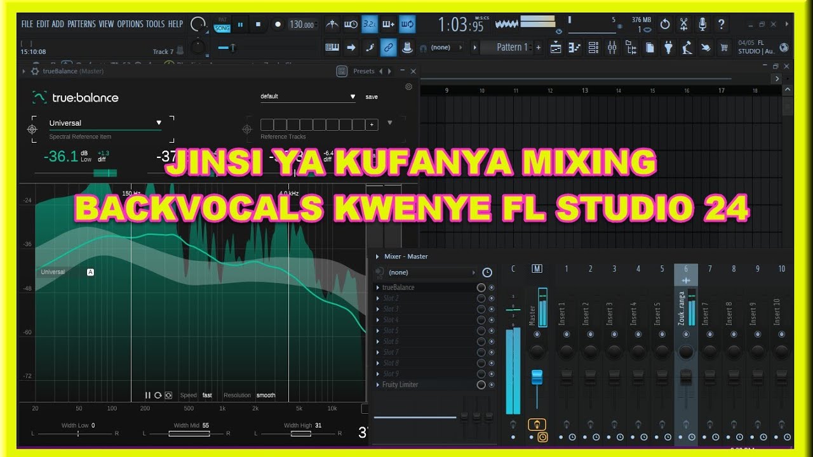
Task: Open the plugin picker plug icon
Action: (x=668, y=48)
